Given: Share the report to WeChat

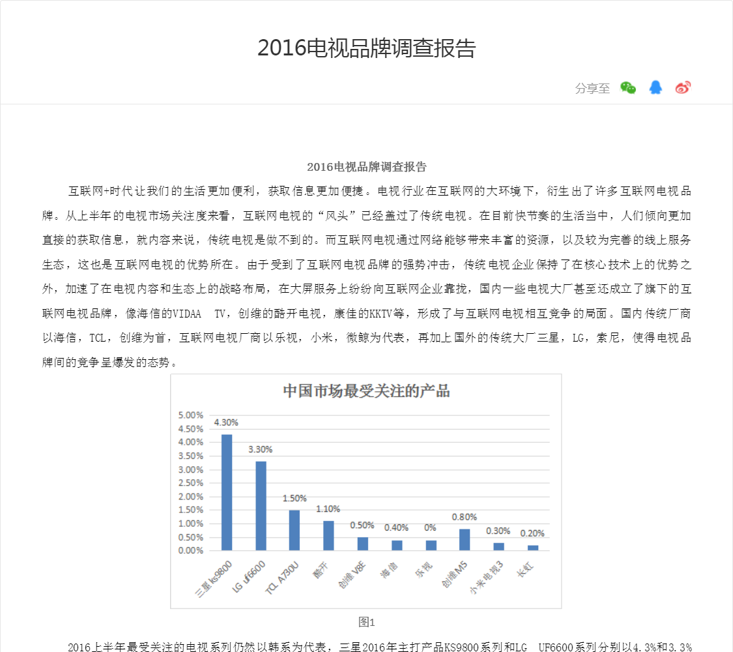Looking at the screenshot, I should coord(628,87).
